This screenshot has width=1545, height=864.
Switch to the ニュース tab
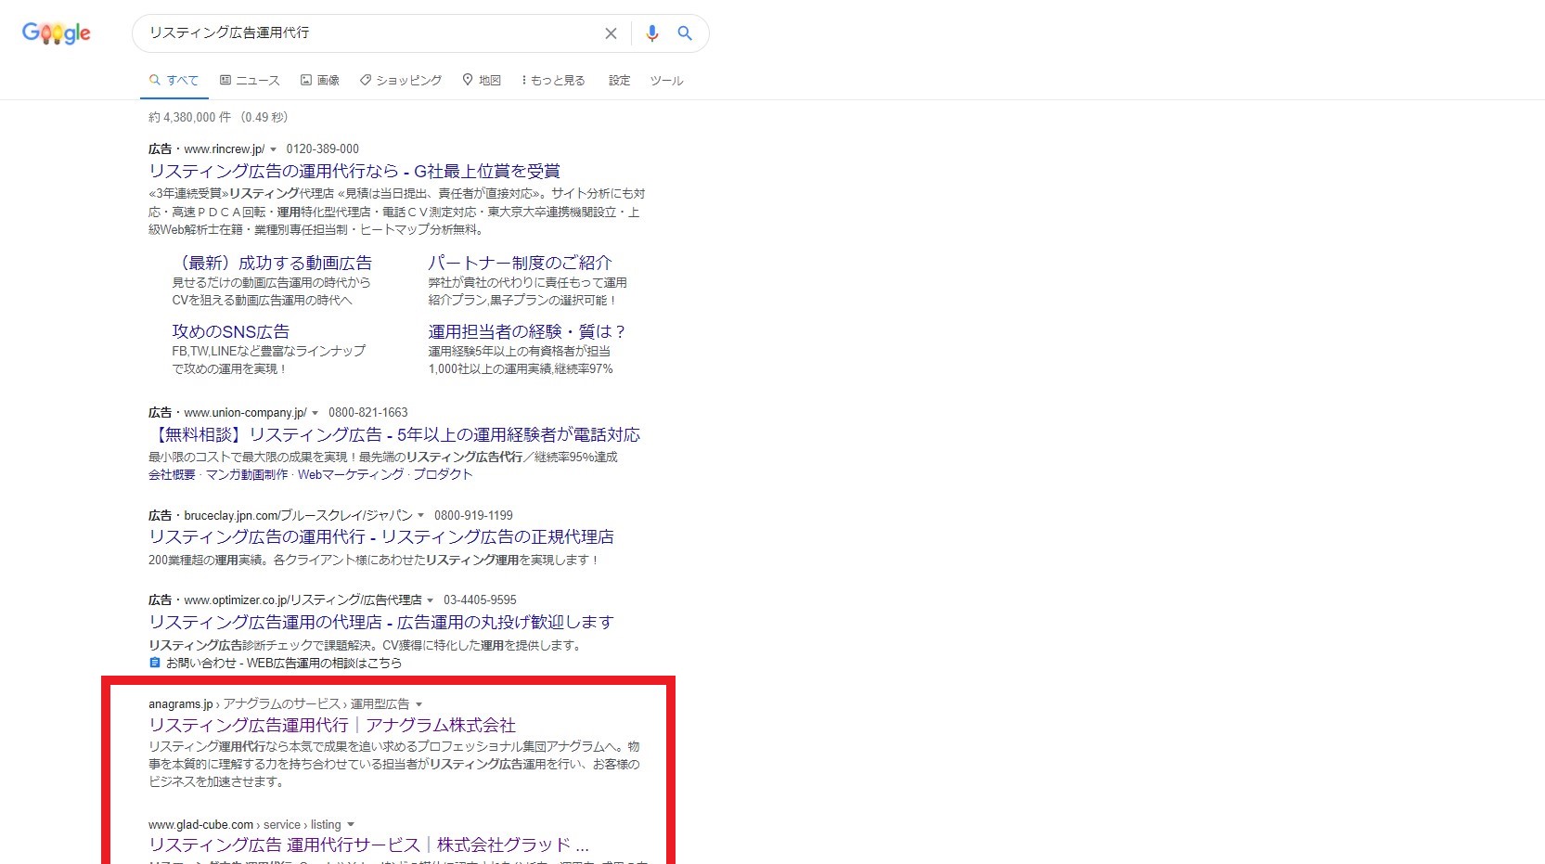(x=250, y=81)
